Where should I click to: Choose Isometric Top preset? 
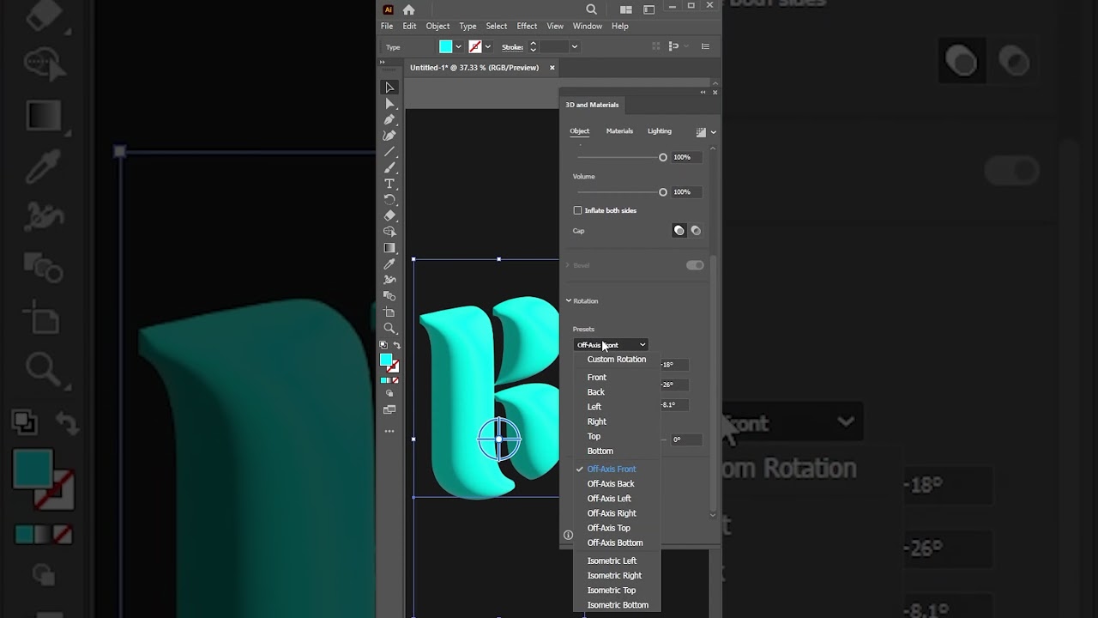coord(612,591)
